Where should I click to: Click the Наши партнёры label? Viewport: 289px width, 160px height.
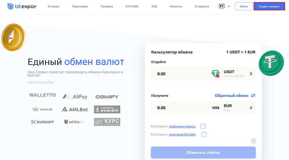click(x=41, y=82)
